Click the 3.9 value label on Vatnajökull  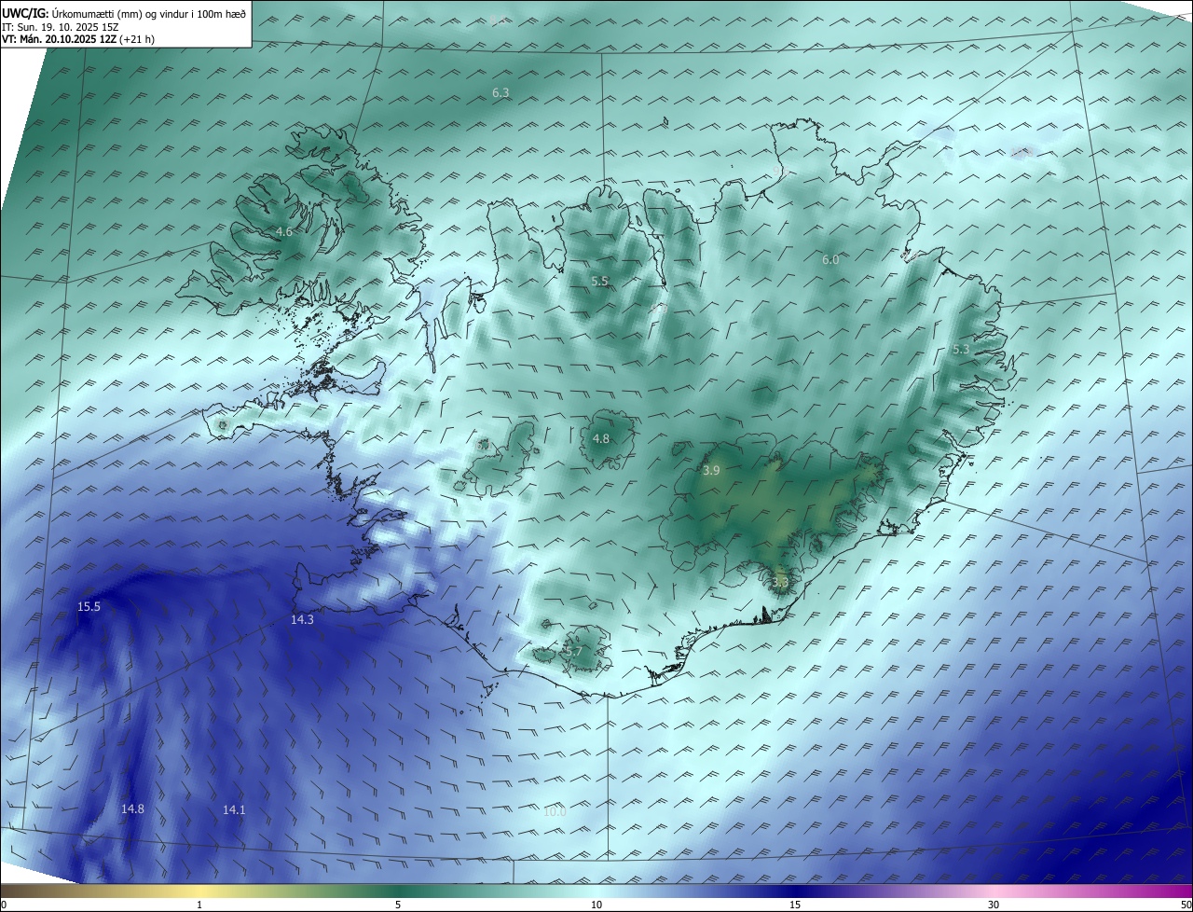click(711, 471)
